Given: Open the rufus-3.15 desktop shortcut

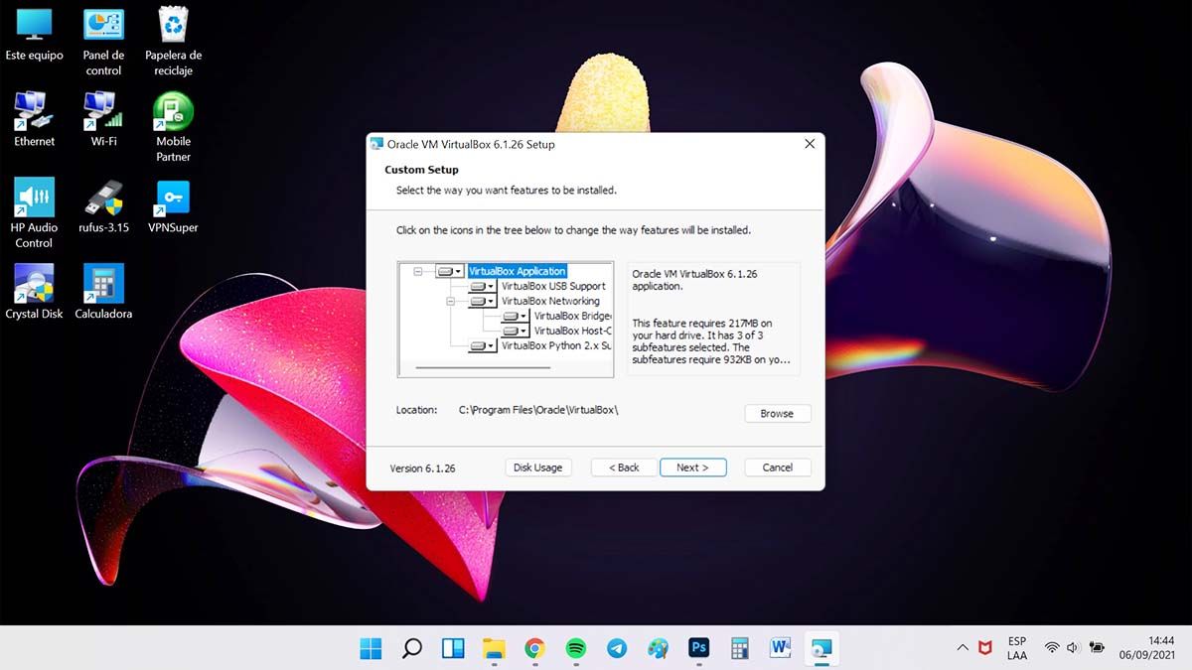Looking at the screenshot, I should (103, 205).
